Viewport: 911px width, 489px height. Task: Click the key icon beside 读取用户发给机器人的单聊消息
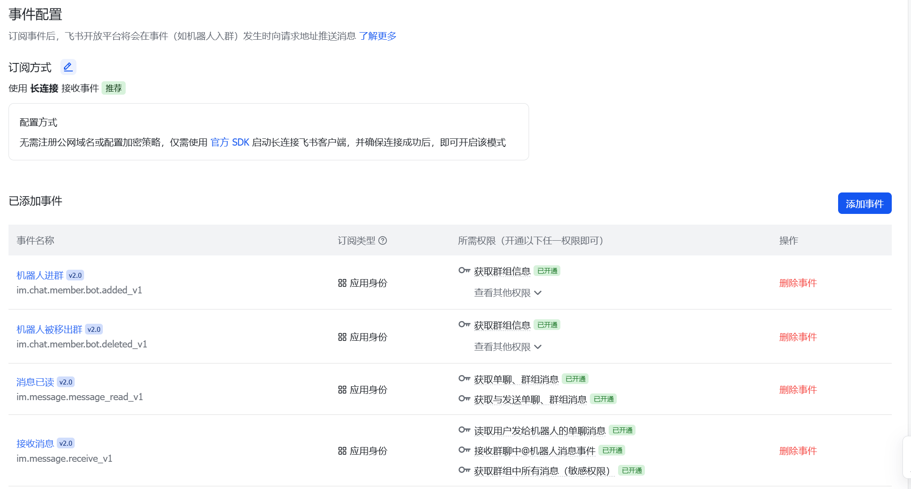coord(464,430)
